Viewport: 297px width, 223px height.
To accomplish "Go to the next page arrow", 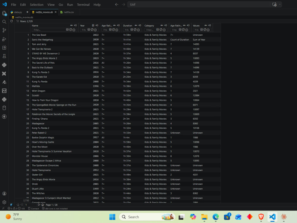I will tap(39, 205).
